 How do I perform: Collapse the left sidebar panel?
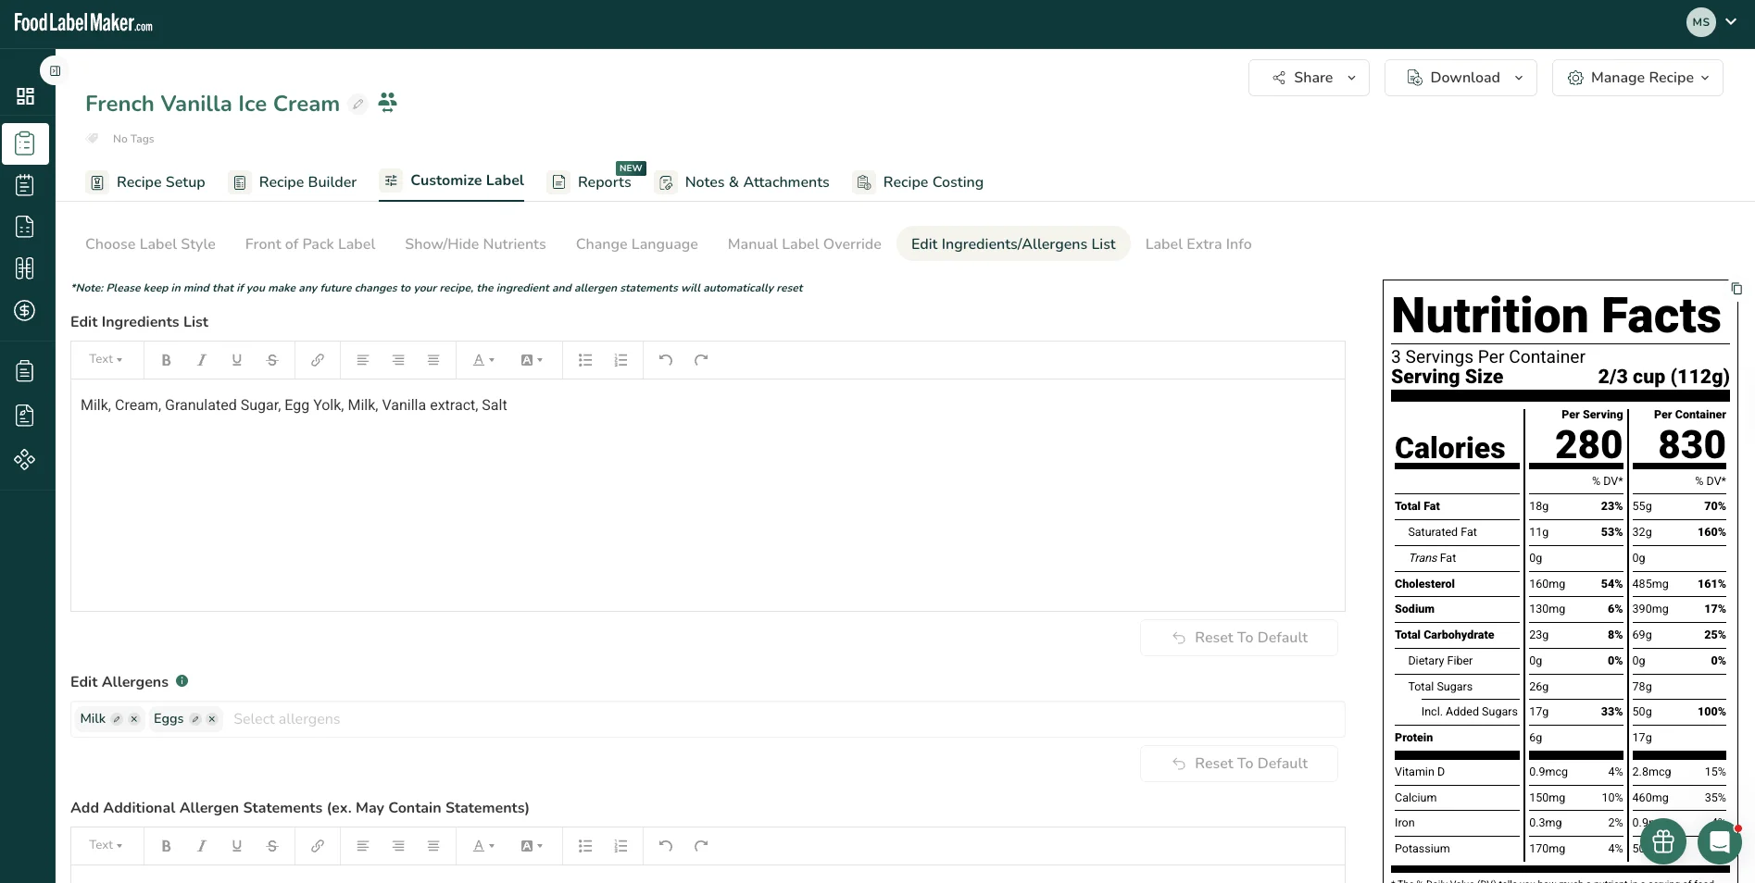pyautogui.click(x=55, y=70)
